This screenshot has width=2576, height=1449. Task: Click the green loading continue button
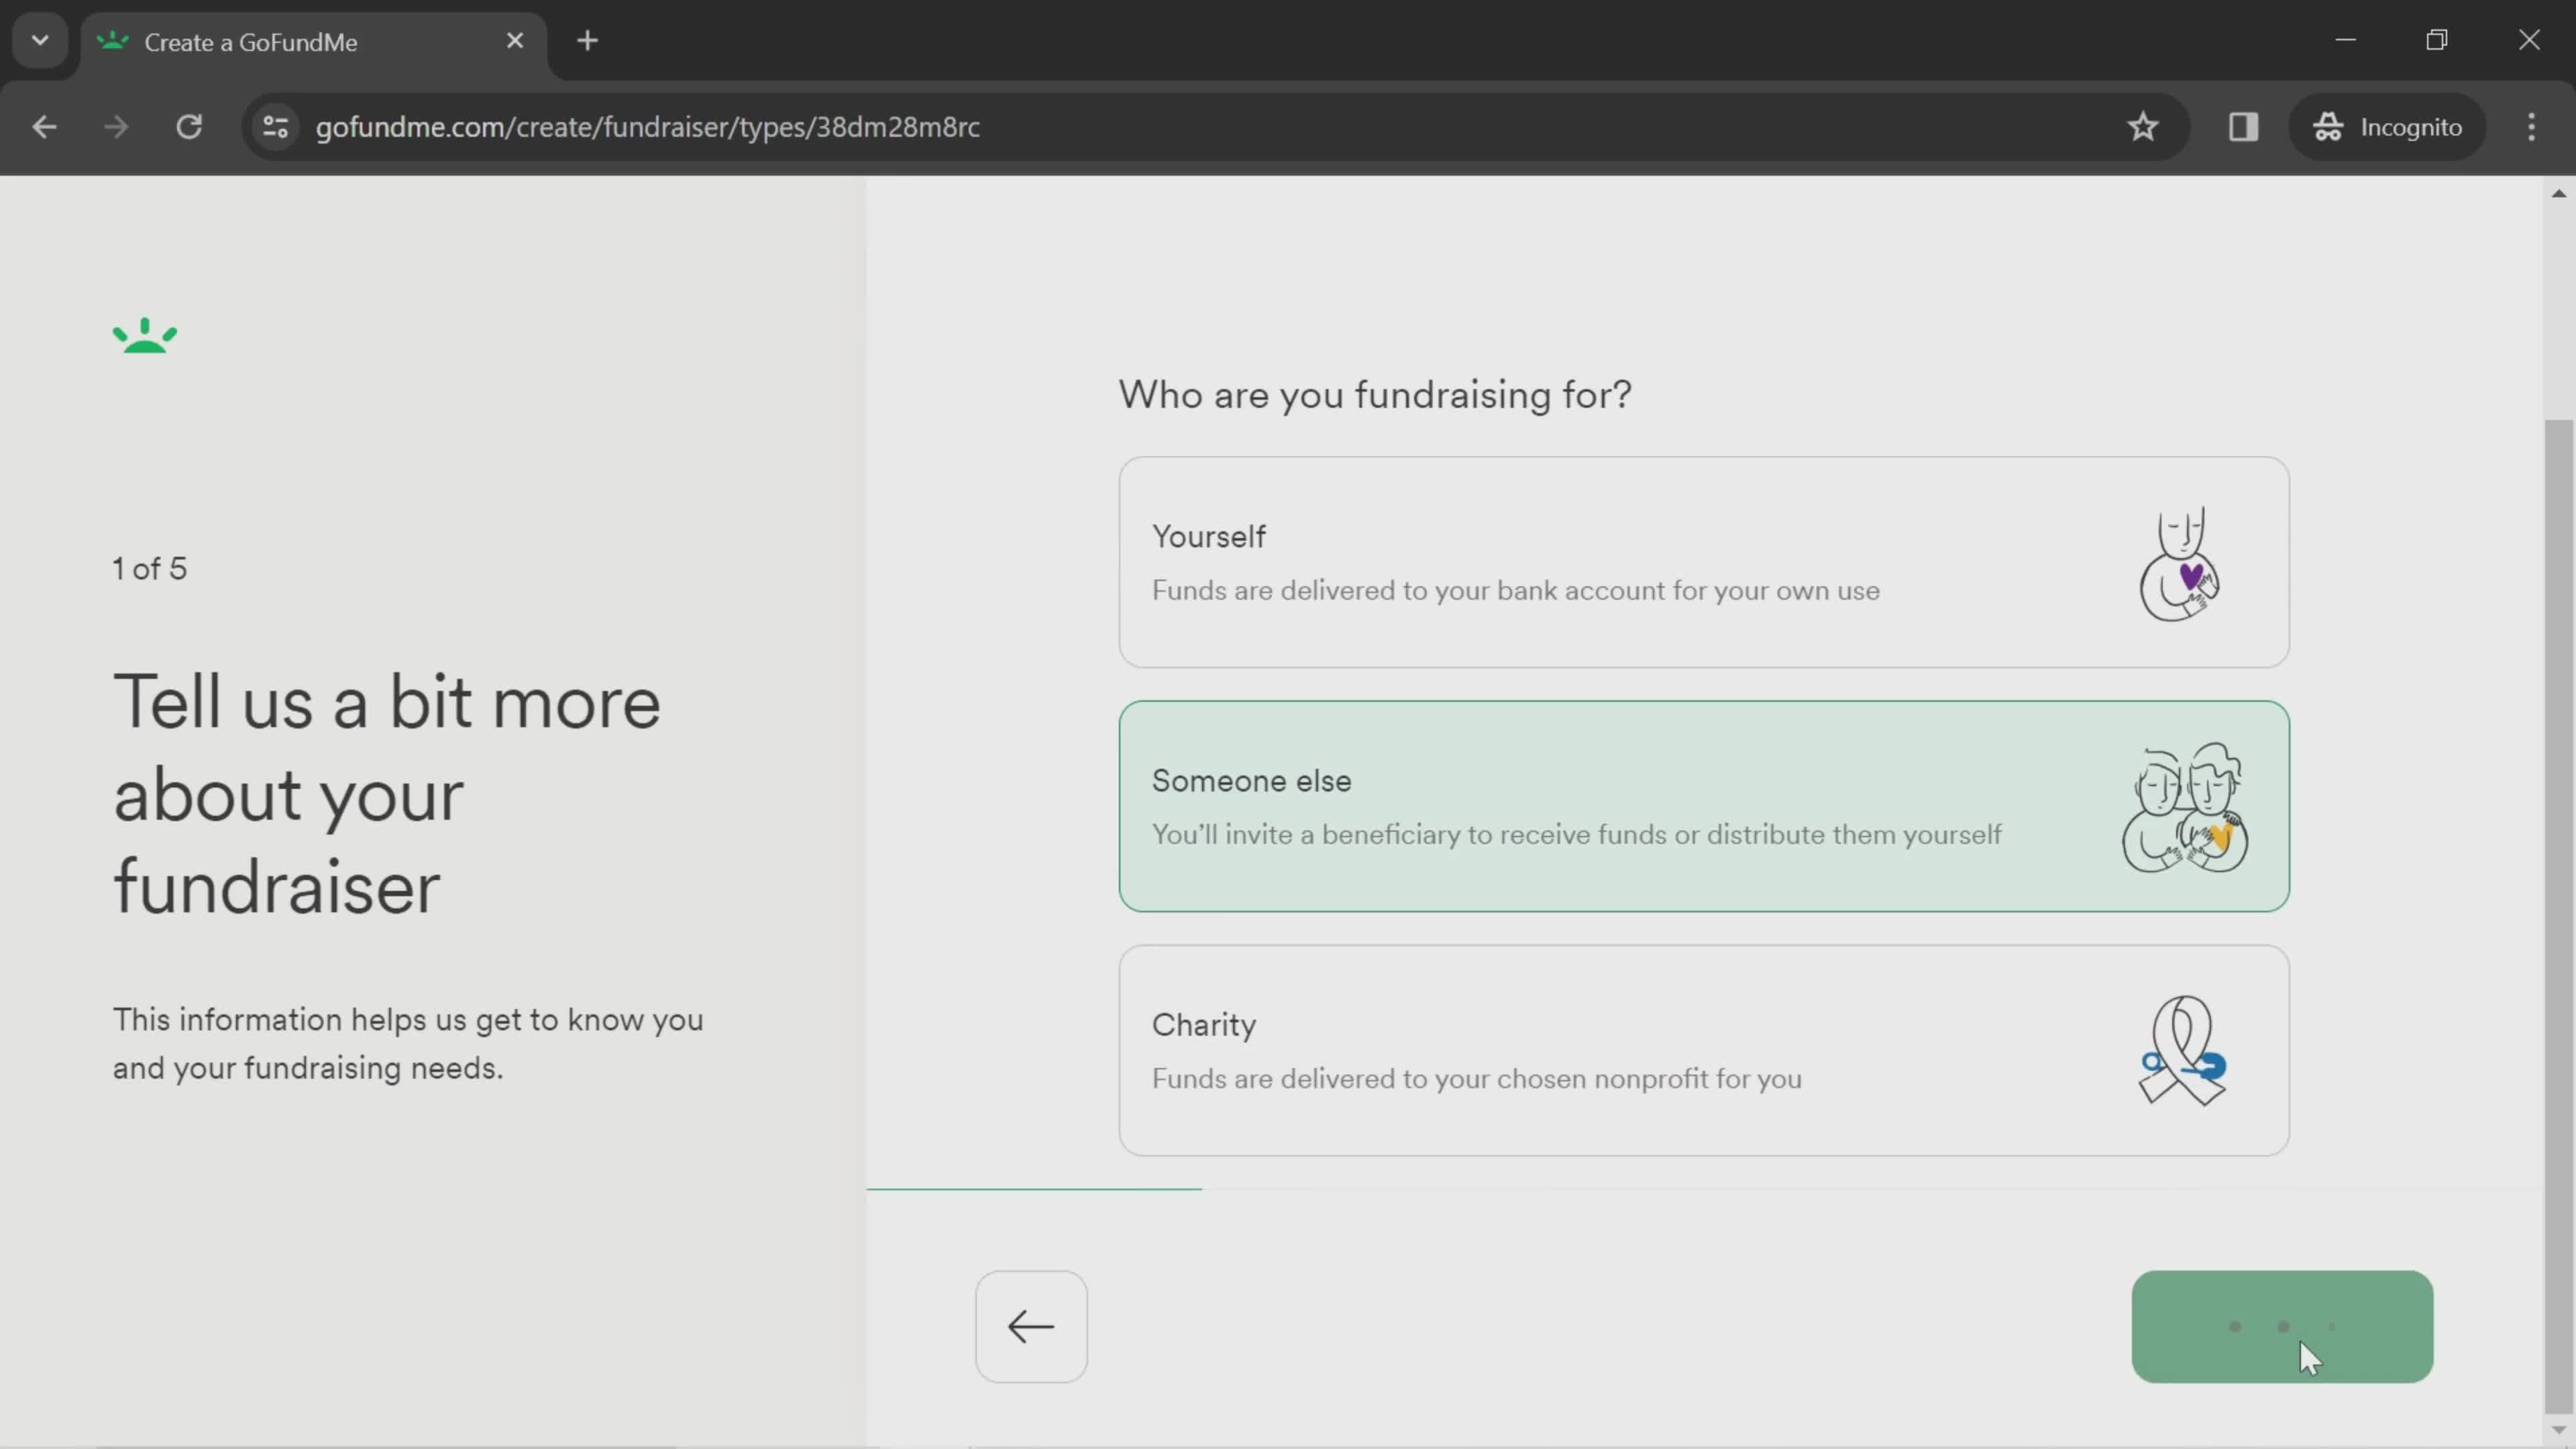(x=2282, y=1327)
